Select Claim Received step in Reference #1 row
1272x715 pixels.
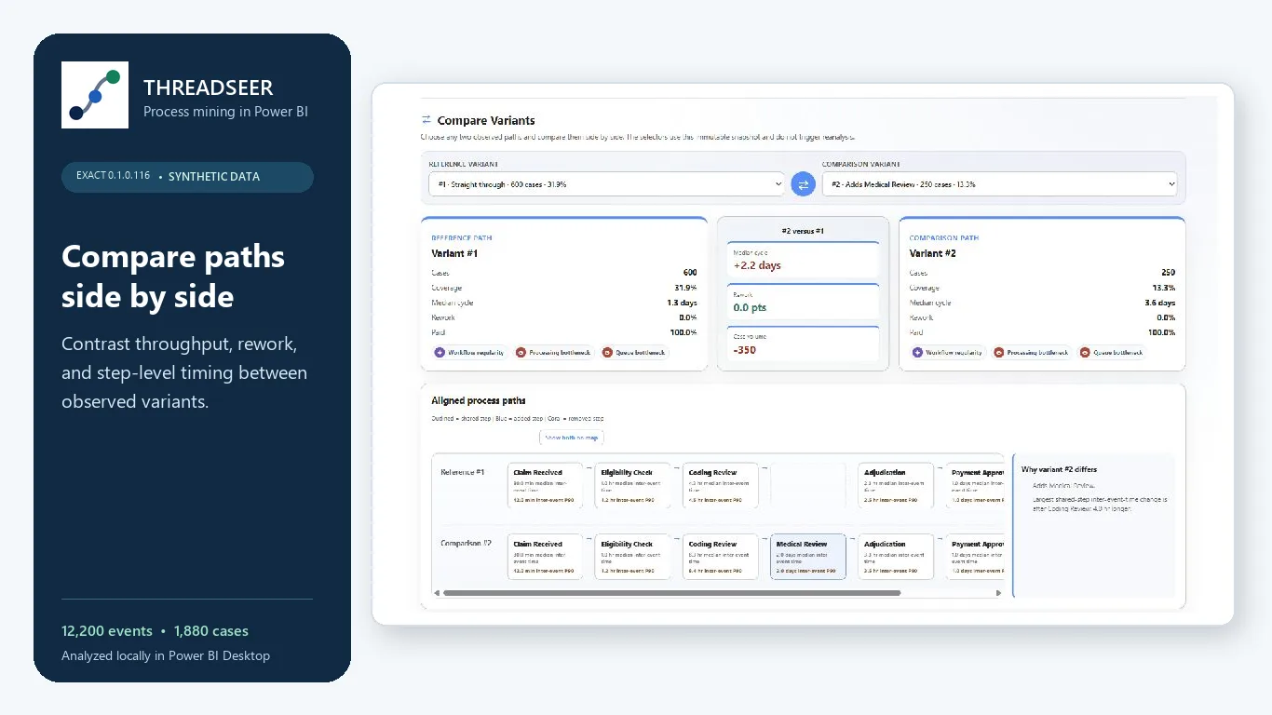click(x=545, y=486)
